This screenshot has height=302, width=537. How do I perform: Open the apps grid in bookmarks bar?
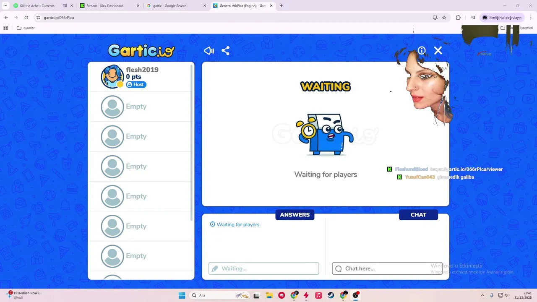(5, 28)
